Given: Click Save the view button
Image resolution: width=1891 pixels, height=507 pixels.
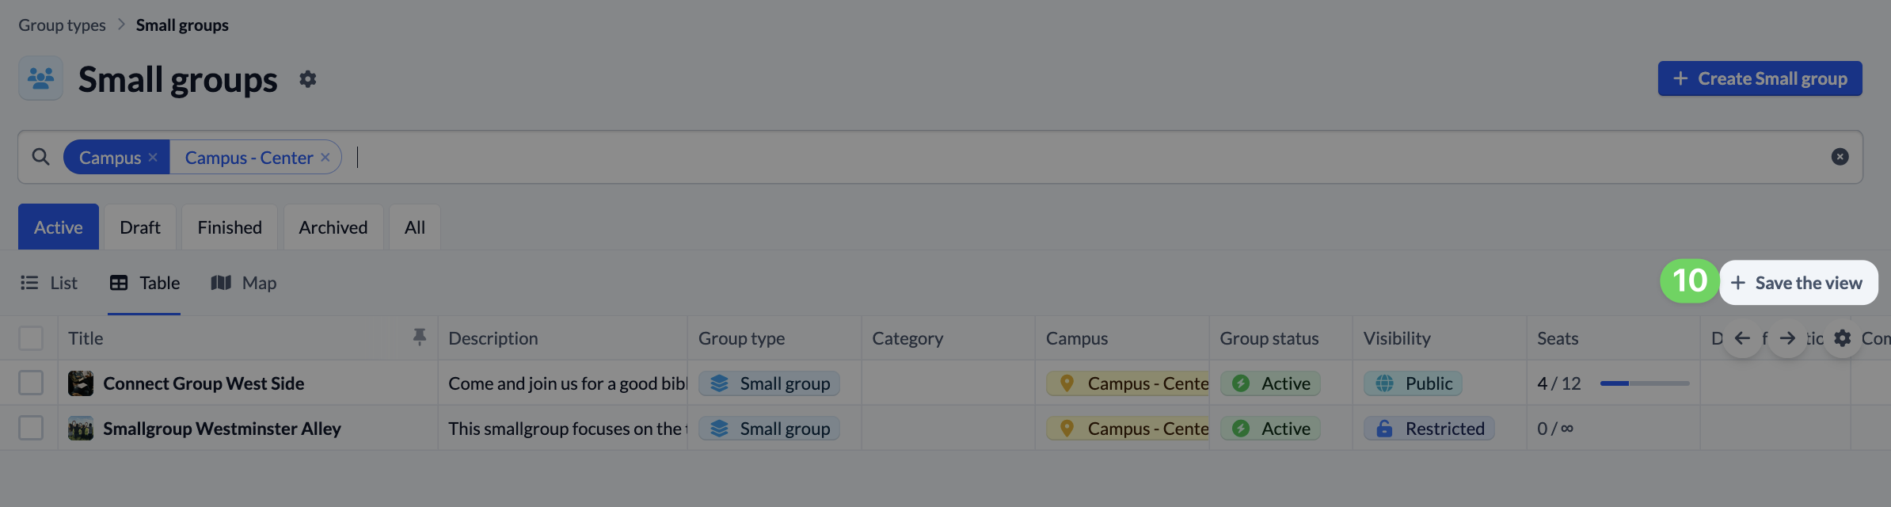Looking at the screenshot, I should click(x=1798, y=283).
